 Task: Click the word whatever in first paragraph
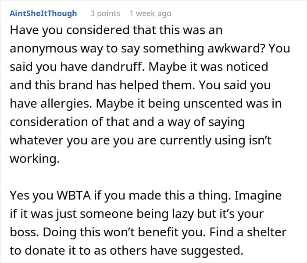coord(37,141)
